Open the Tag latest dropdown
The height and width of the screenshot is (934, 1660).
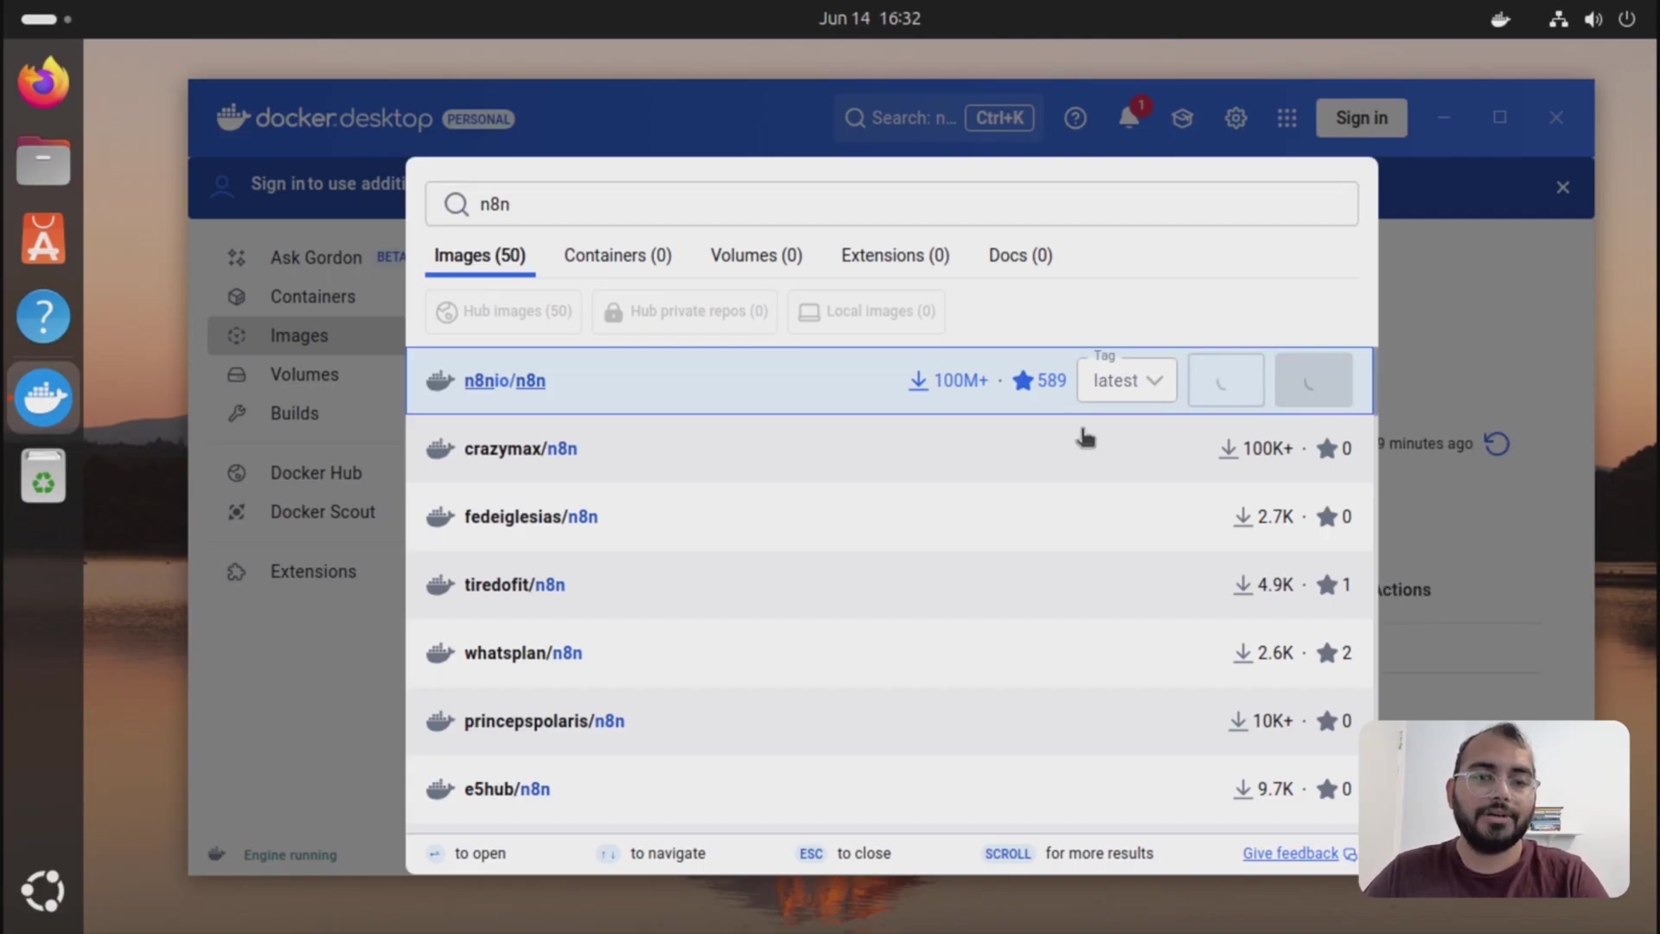click(1127, 381)
